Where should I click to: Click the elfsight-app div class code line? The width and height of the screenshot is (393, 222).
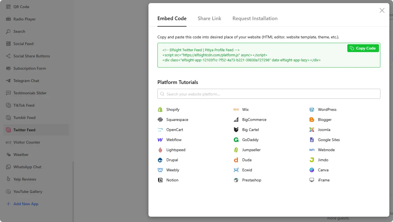click(241, 60)
